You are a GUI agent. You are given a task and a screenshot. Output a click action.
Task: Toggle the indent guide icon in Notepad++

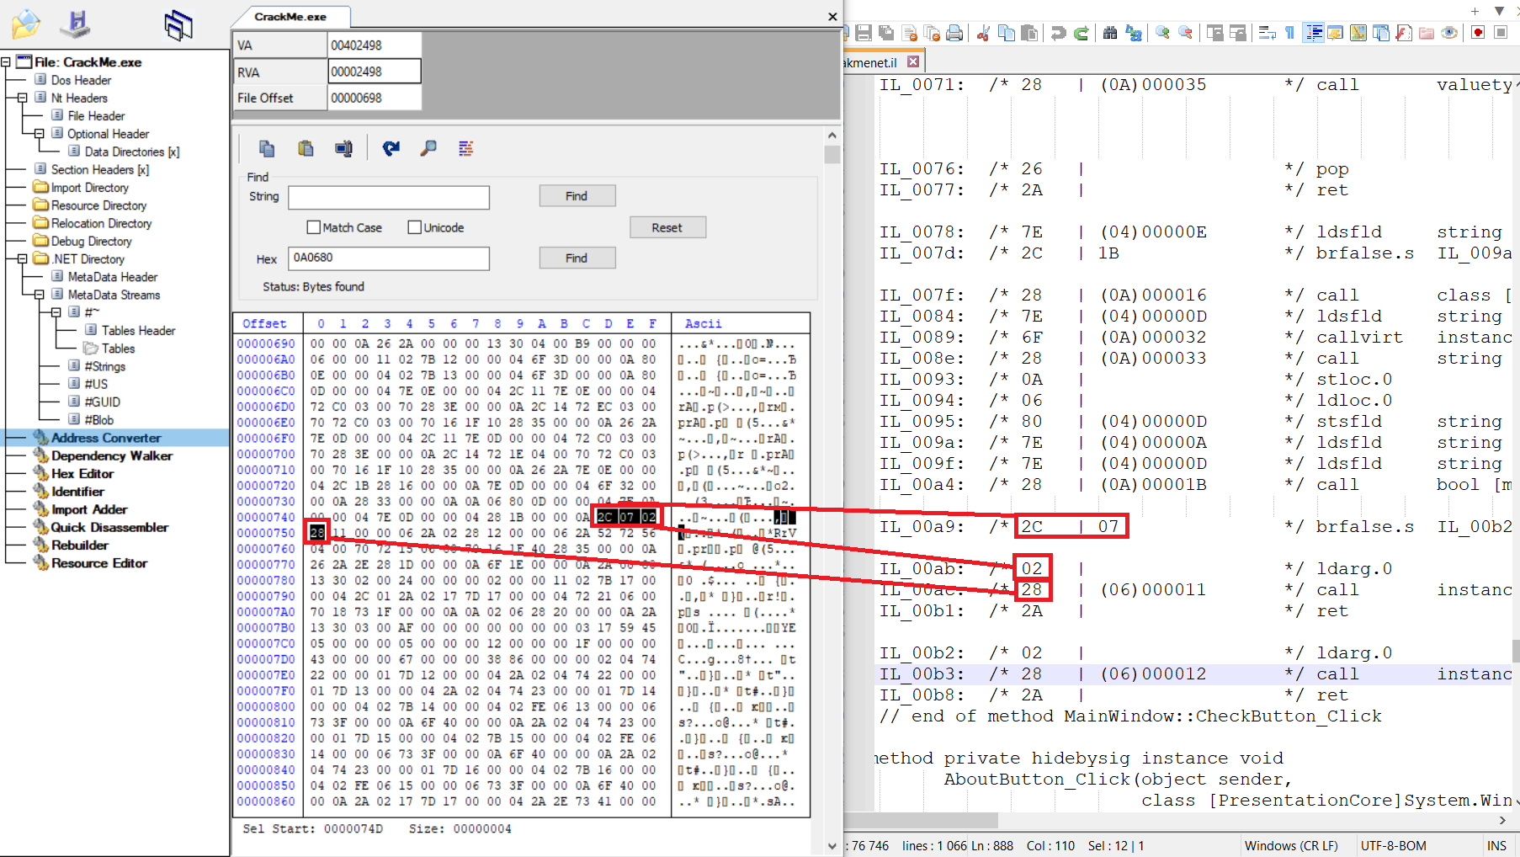point(1313,33)
